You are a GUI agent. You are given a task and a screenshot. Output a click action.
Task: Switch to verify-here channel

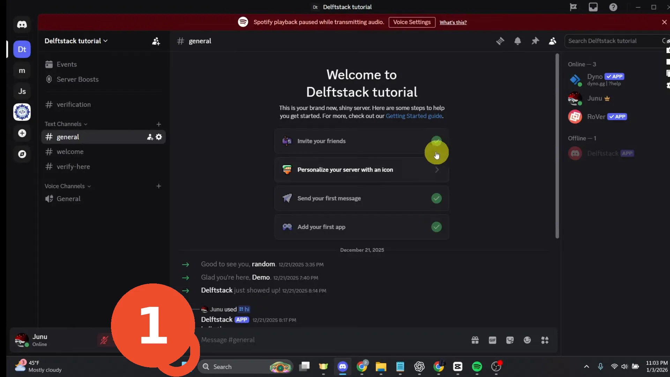coord(103,167)
